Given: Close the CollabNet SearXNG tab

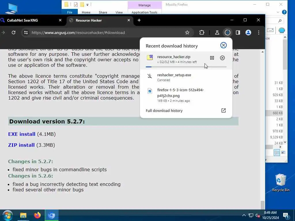Looking at the screenshot, I should tap(60, 20).
